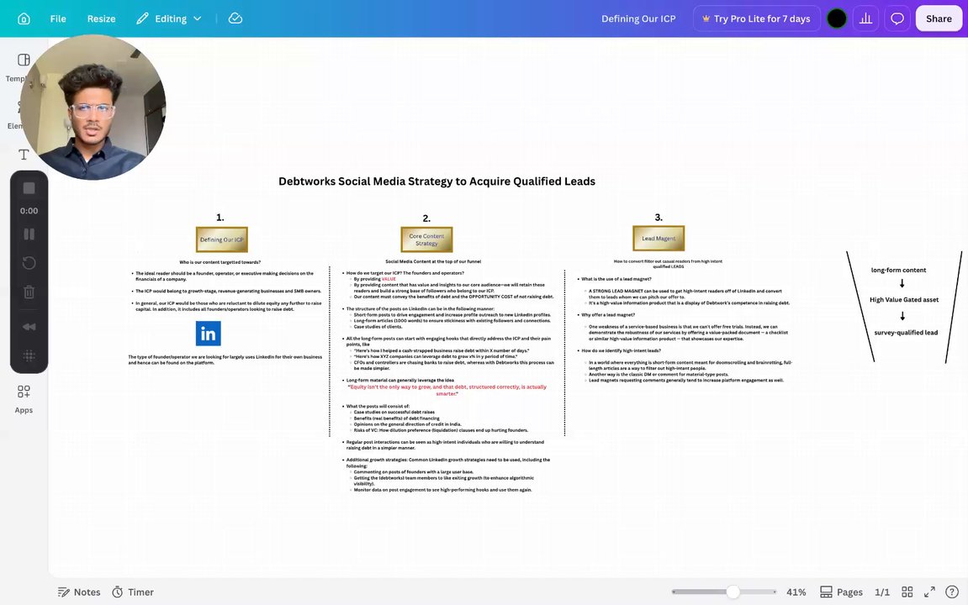Viewport: 968px width, 605px height.
Task: Select the Defining Our ICP gold box
Action: tap(222, 239)
